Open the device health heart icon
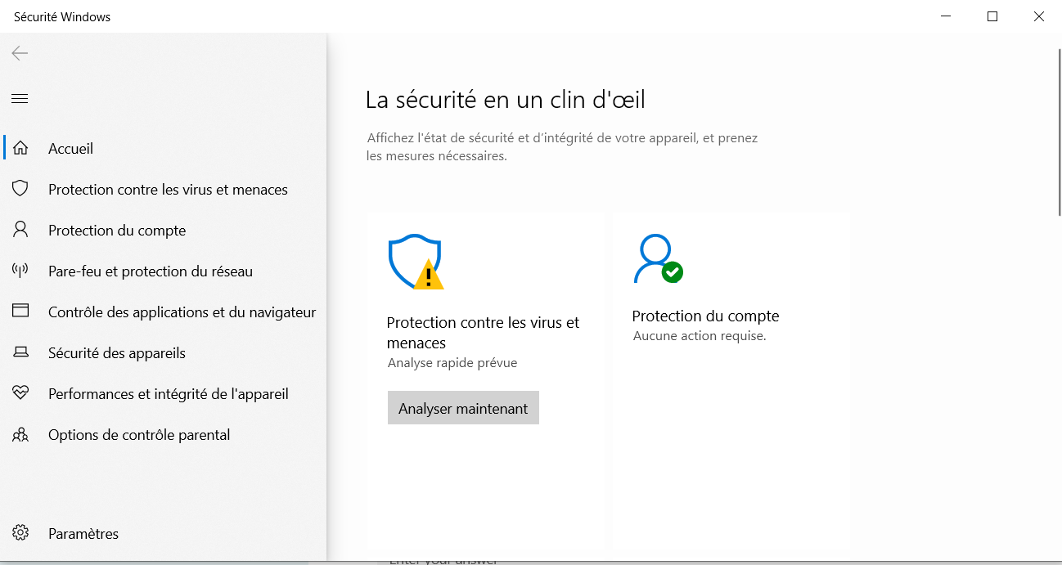1062x565 pixels. [20, 393]
